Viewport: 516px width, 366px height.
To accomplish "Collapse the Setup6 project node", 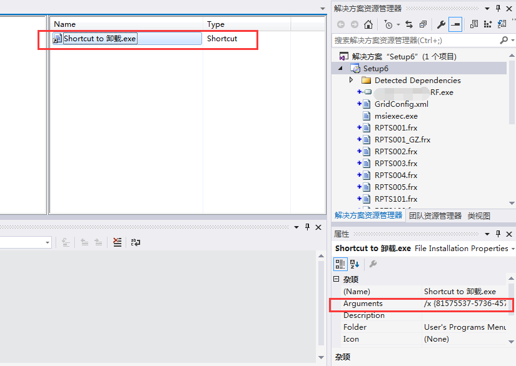I will 341,68.
